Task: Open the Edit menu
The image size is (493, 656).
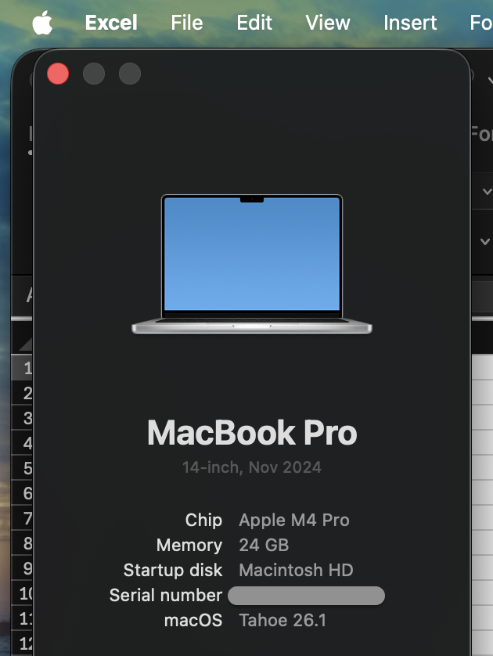Action: 254,23
